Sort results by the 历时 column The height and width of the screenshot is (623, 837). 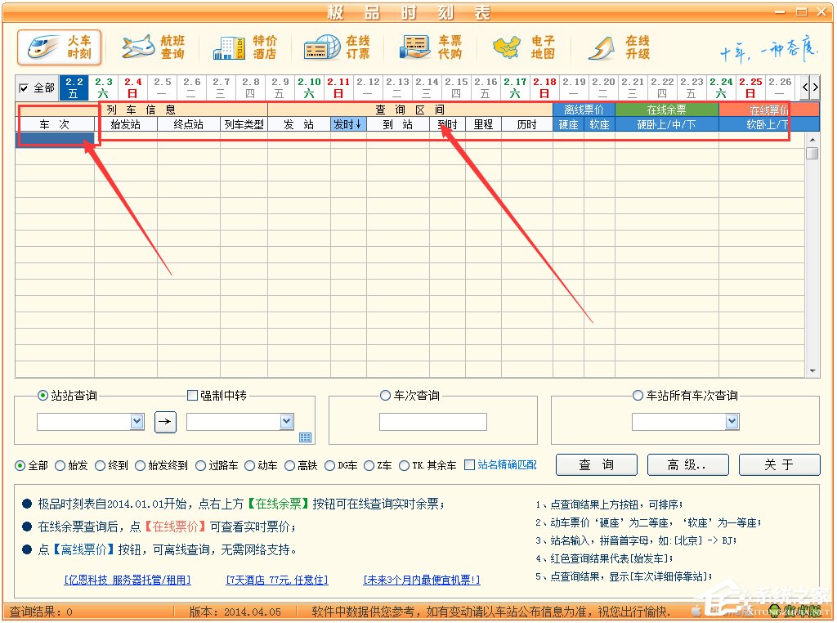527,124
